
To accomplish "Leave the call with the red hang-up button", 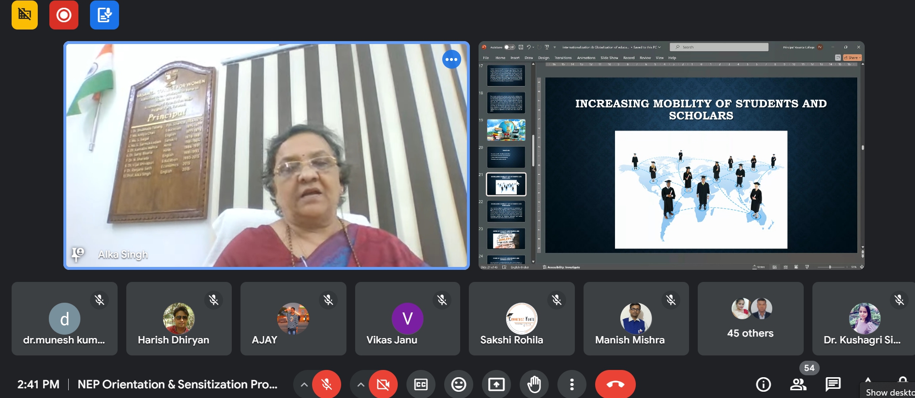I will (615, 384).
